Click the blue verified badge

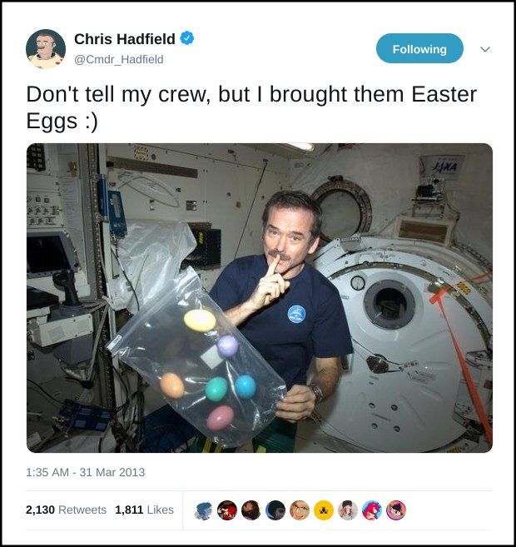(187, 38)
